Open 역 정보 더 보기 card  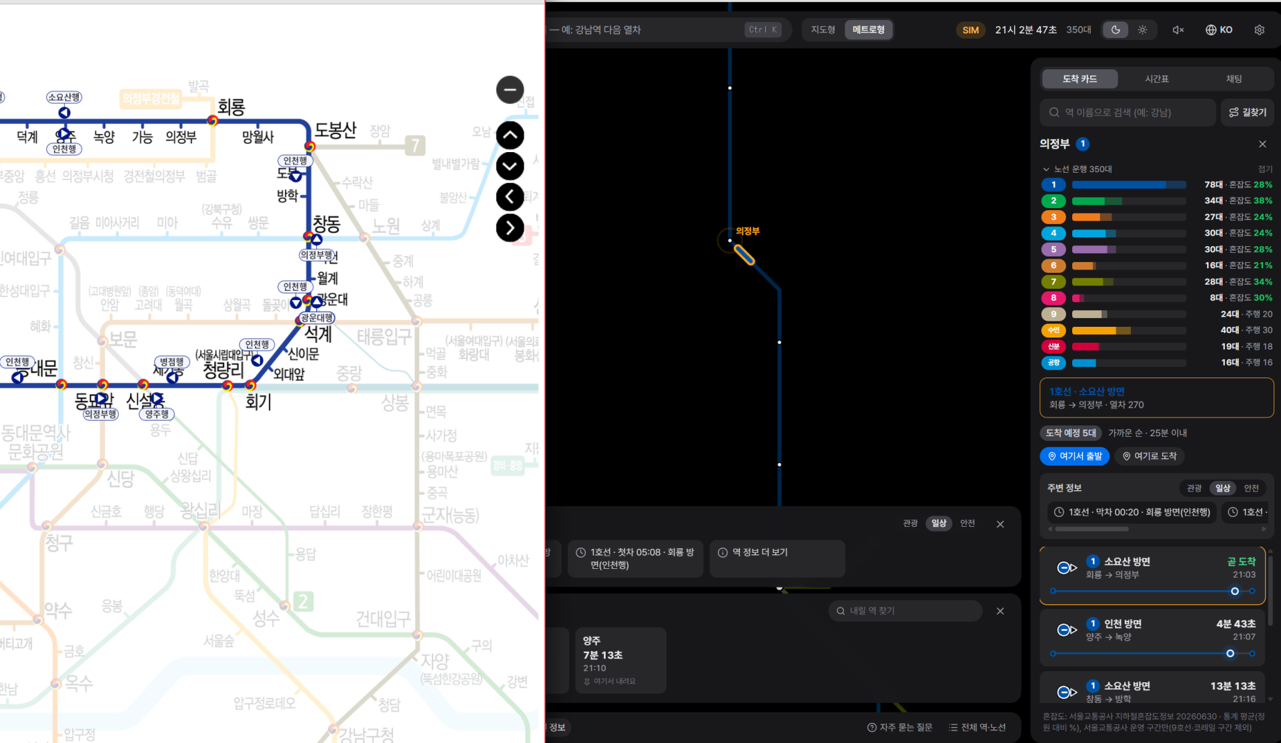pos(777,559)
